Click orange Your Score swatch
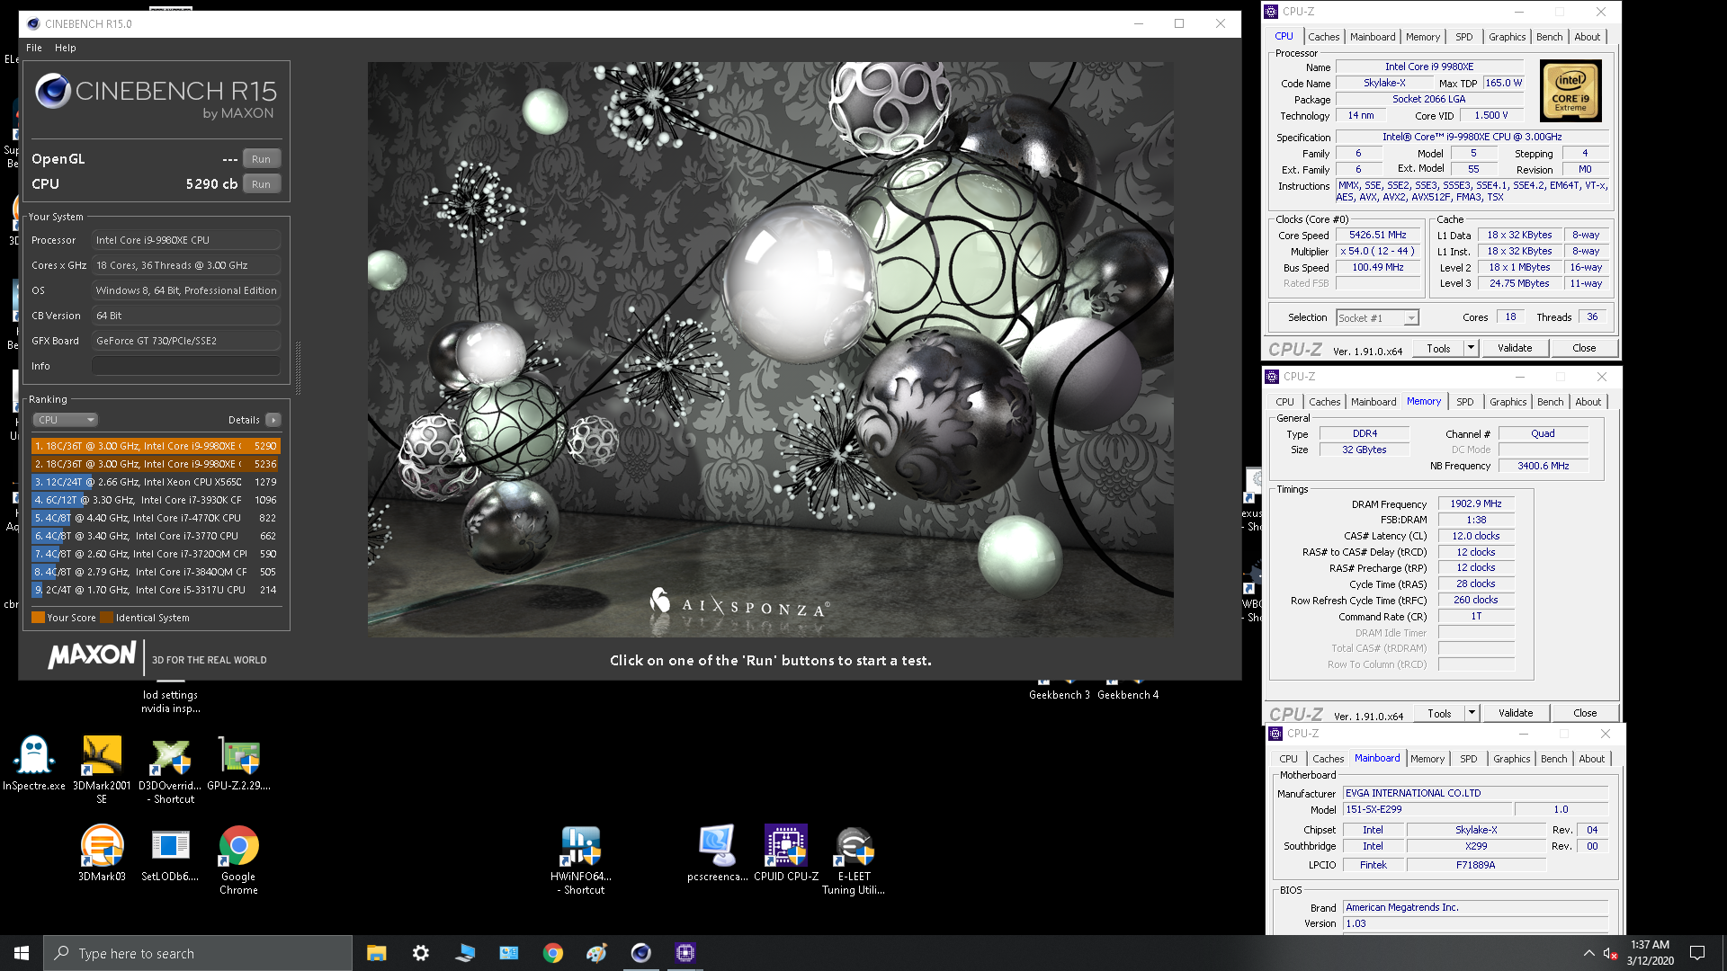Image resolution: width=1727 pixels, height=971 pixels. tap(38, 618)
